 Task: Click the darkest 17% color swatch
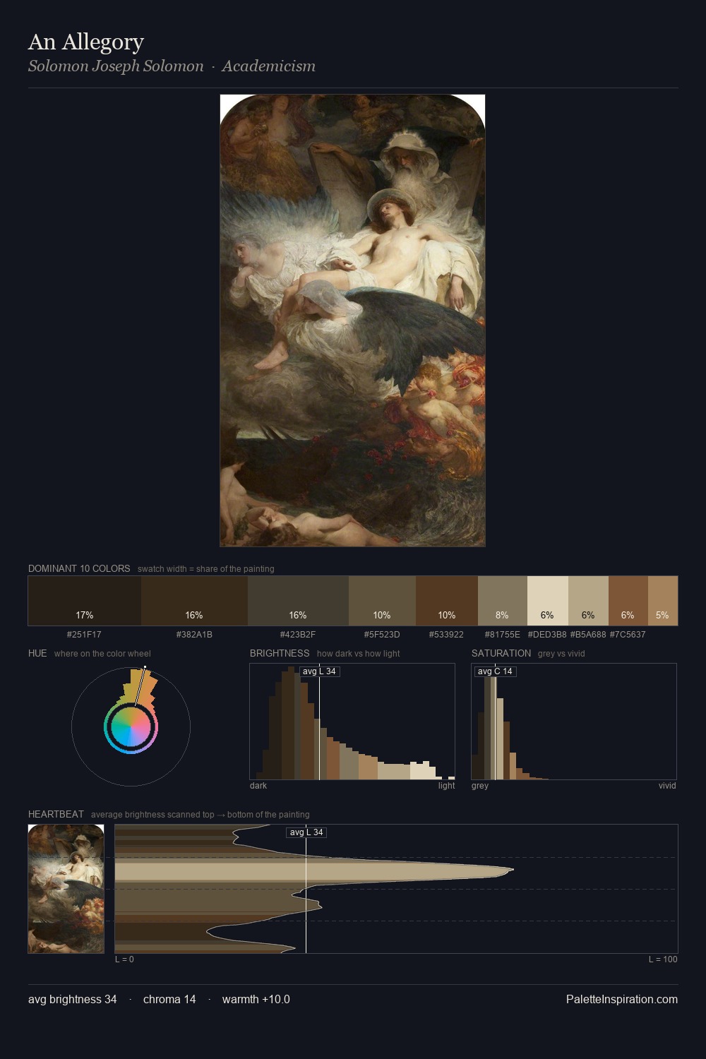(85, 601)
